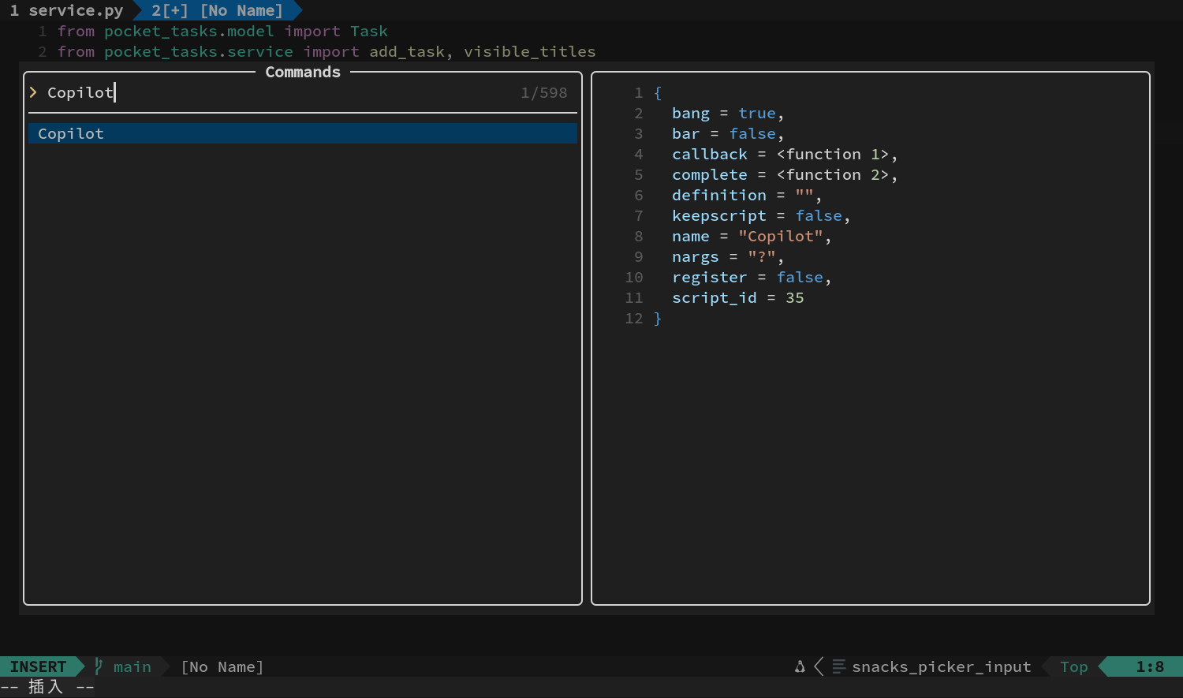This screenshot has width=1183, height=698.
Task: Click the bar = false line in preview
Action: tap(728, 133)
